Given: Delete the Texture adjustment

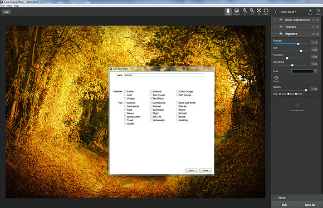Looking at the screenshot, I should coord(317,27).
